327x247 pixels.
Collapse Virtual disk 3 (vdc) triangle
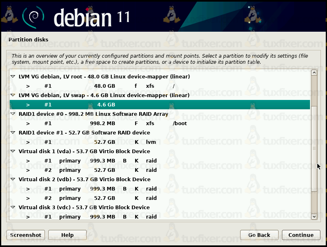click(13, 208)
